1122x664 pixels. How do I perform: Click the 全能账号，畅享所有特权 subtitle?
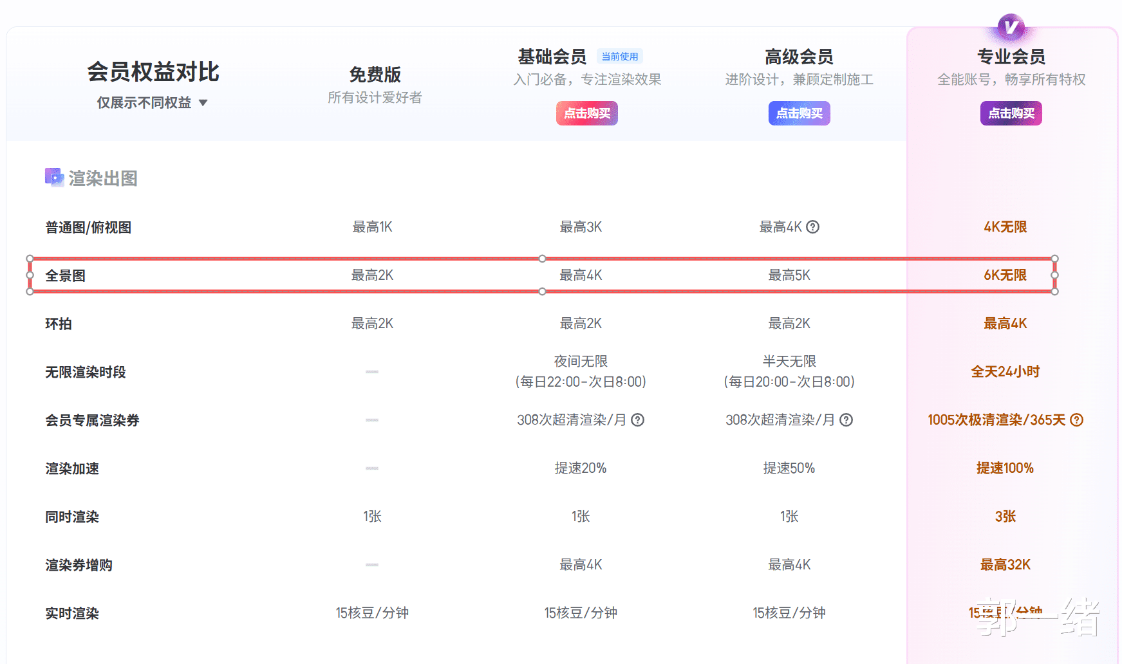point(1011,80)
